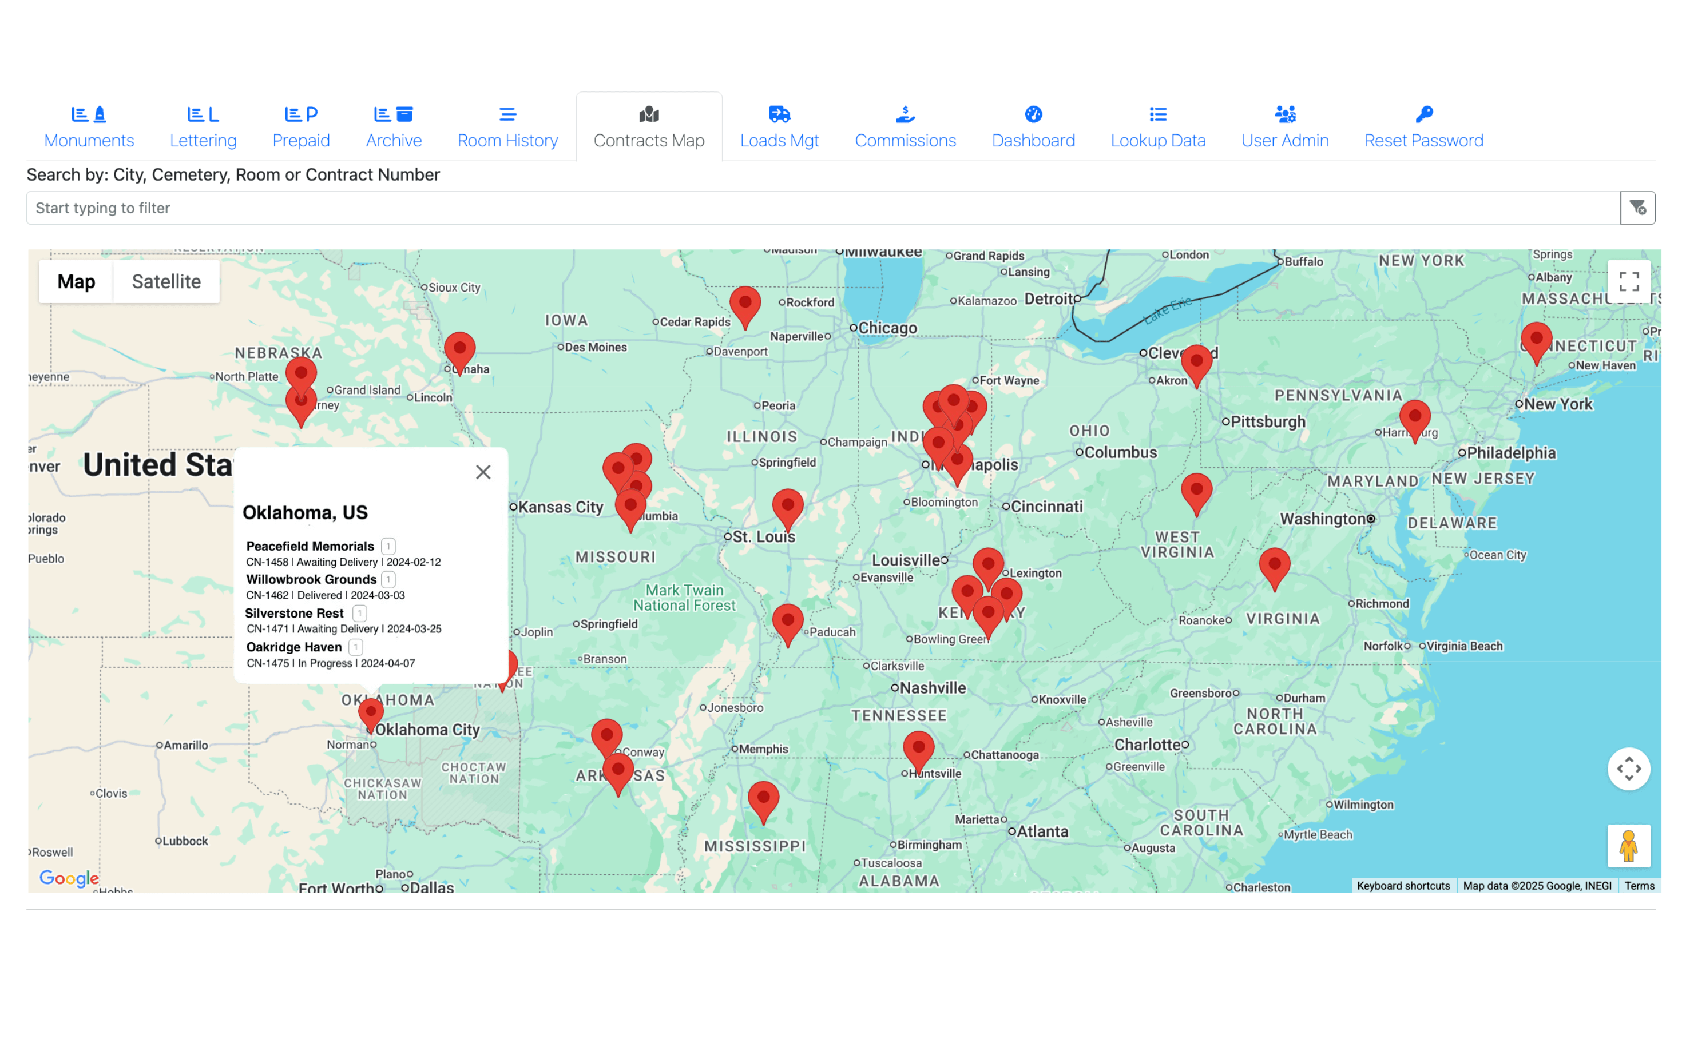Expand Peacefield Memorials contract count badge
1682x1047 pixels.
[390, 546]
